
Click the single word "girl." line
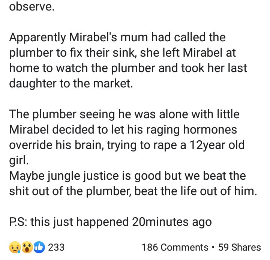click(18, 160)
